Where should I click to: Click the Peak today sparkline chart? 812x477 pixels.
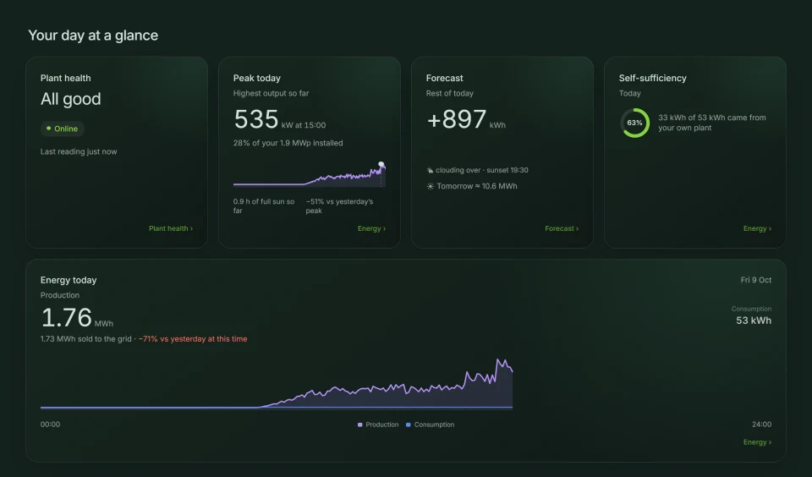[310, 174]
